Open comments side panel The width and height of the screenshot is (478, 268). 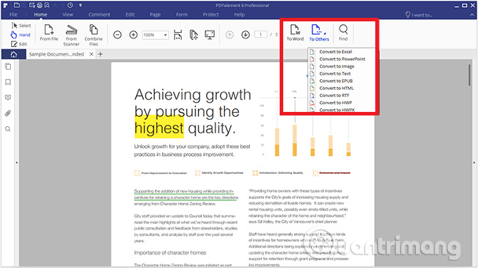[x=8, y=98]
